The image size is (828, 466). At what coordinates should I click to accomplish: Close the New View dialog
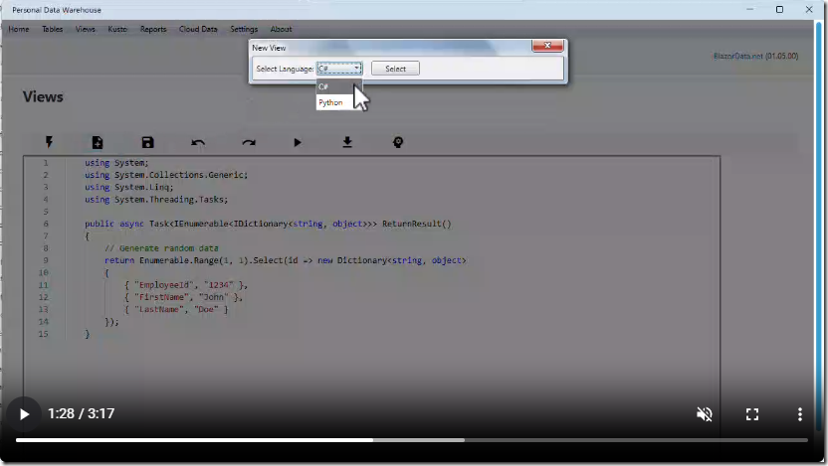[548, 47]
